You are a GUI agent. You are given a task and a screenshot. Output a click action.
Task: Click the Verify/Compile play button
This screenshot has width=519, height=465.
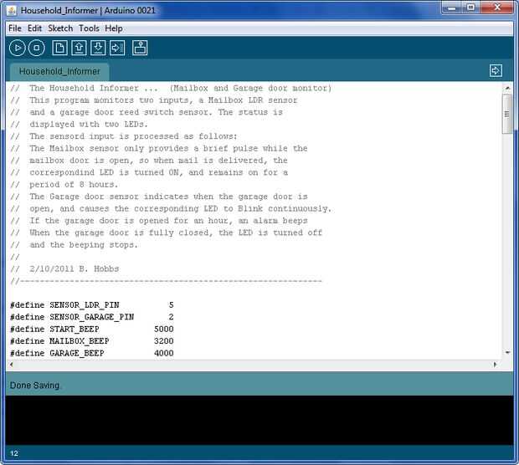pyautogui.click(x=18, y=48)
